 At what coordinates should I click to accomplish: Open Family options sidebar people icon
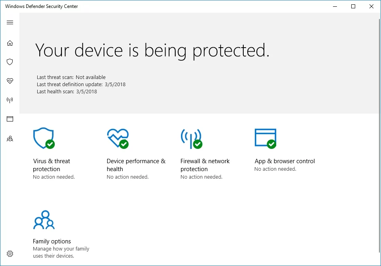(10, 139)
